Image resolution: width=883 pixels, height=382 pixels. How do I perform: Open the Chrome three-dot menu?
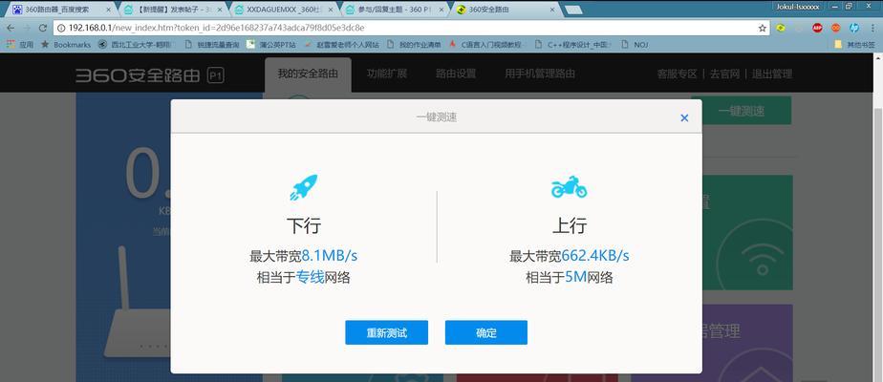(x=872, y=28)
